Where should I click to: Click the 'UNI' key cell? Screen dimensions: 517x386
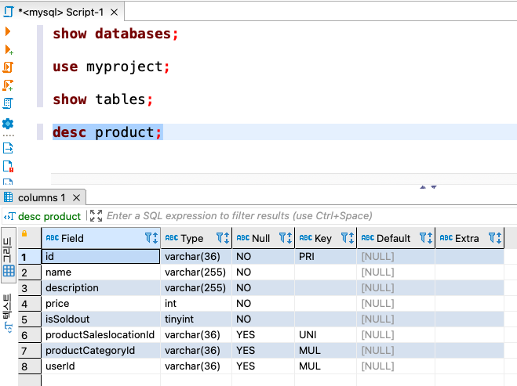[326, 334]
